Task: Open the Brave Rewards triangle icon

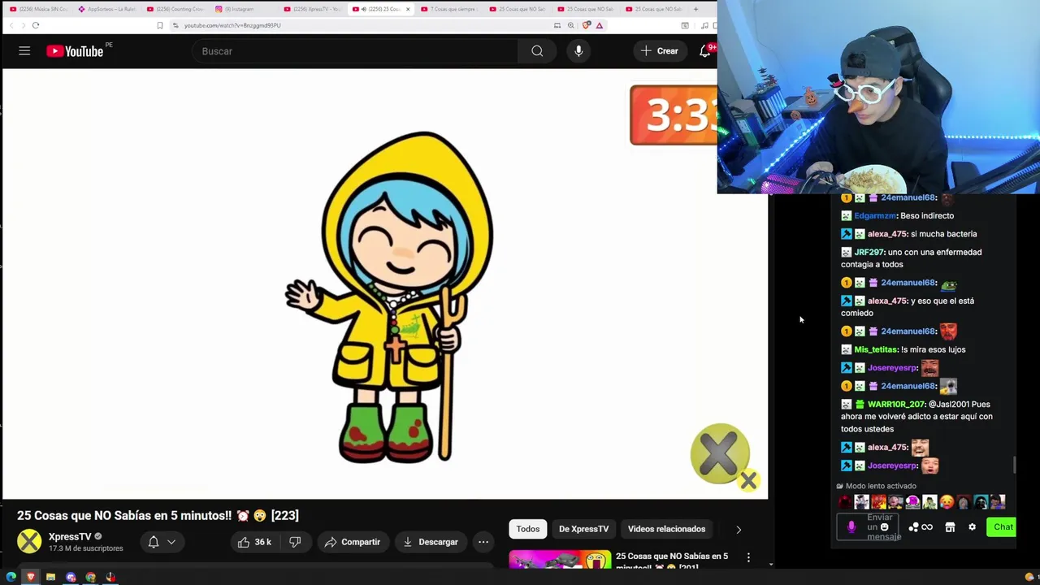Action: (600, 25)
